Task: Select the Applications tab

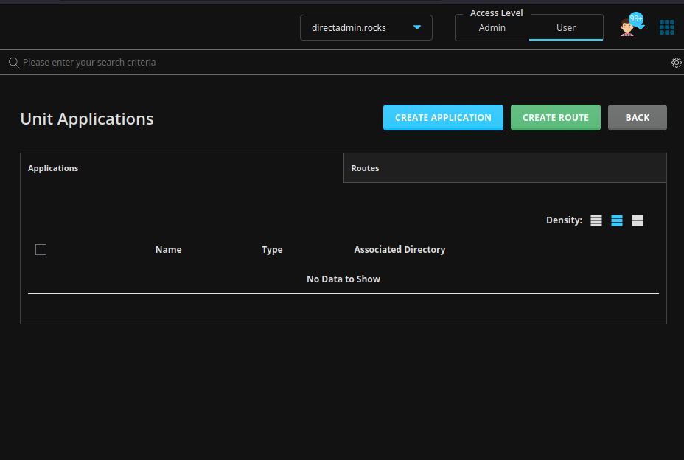Action: (x=53, y=167)
